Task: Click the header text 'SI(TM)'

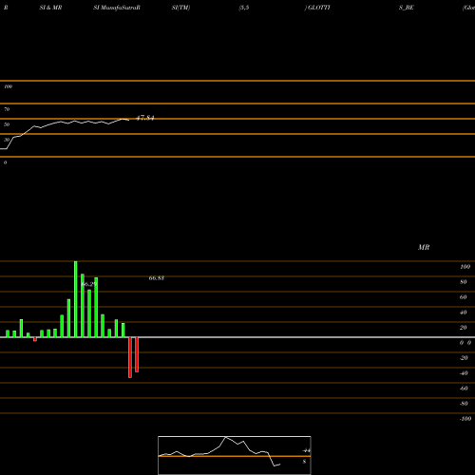Action: [x=180, y=8]
